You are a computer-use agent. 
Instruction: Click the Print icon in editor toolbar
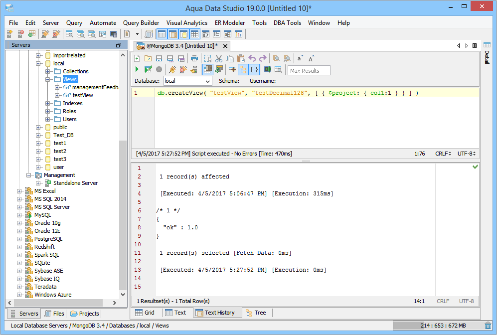tap(194, 58)
